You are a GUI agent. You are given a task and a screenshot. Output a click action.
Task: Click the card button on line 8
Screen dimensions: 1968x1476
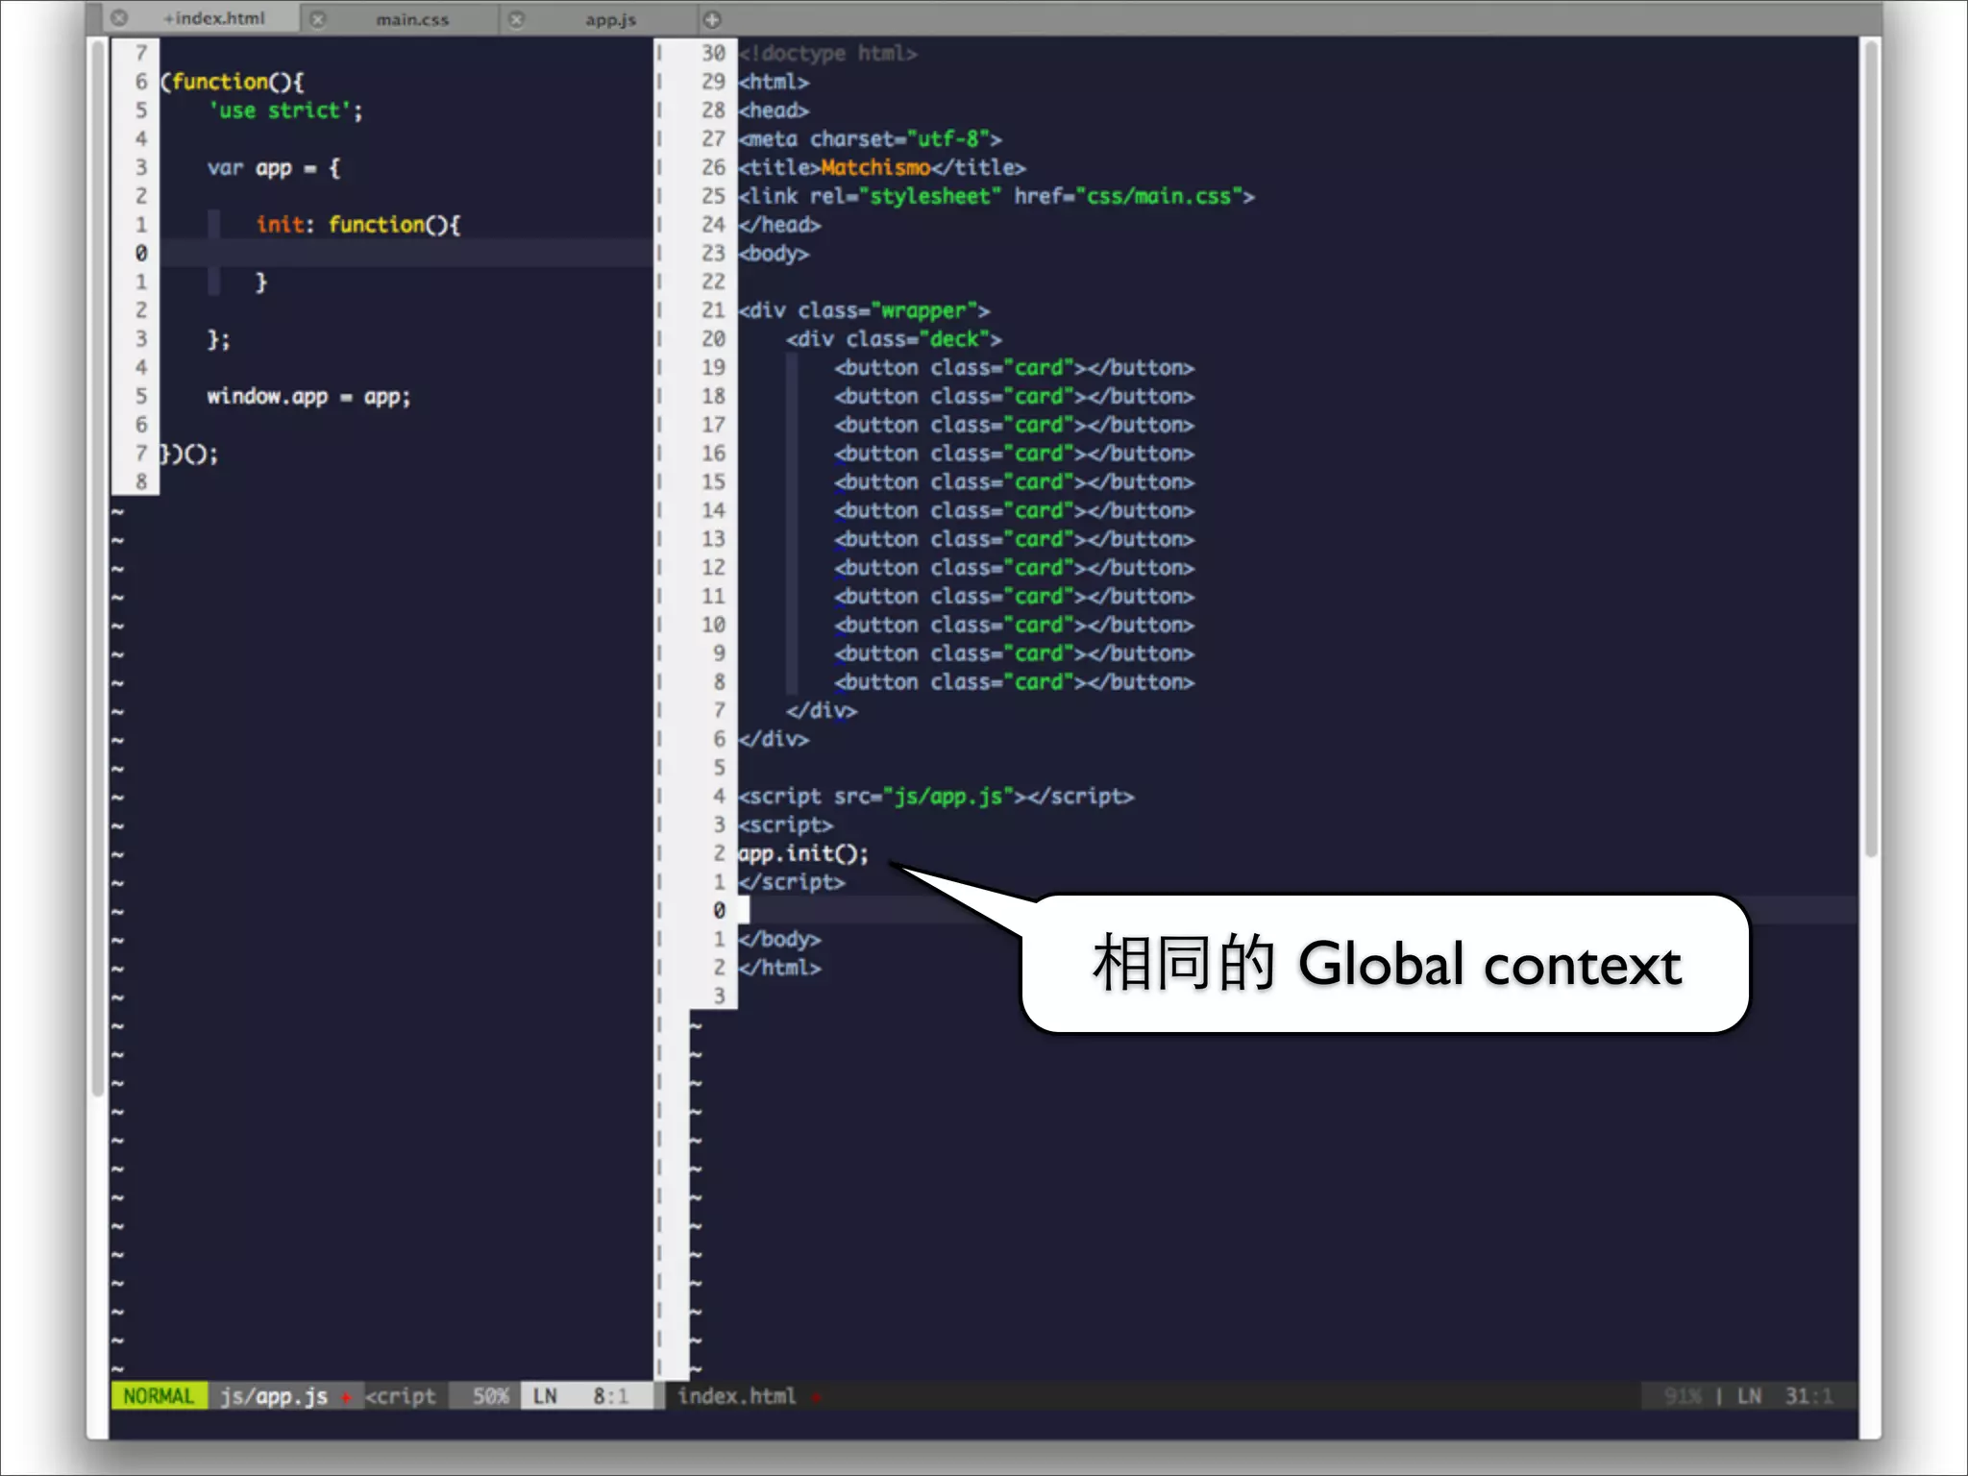pyautogui.click(x=1014, y=682)
